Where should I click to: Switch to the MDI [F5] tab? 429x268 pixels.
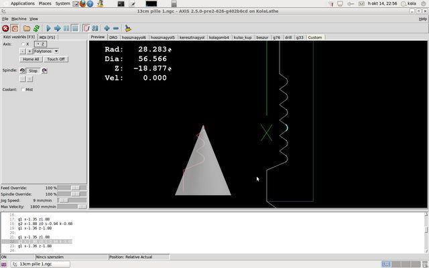coord(48,37)
